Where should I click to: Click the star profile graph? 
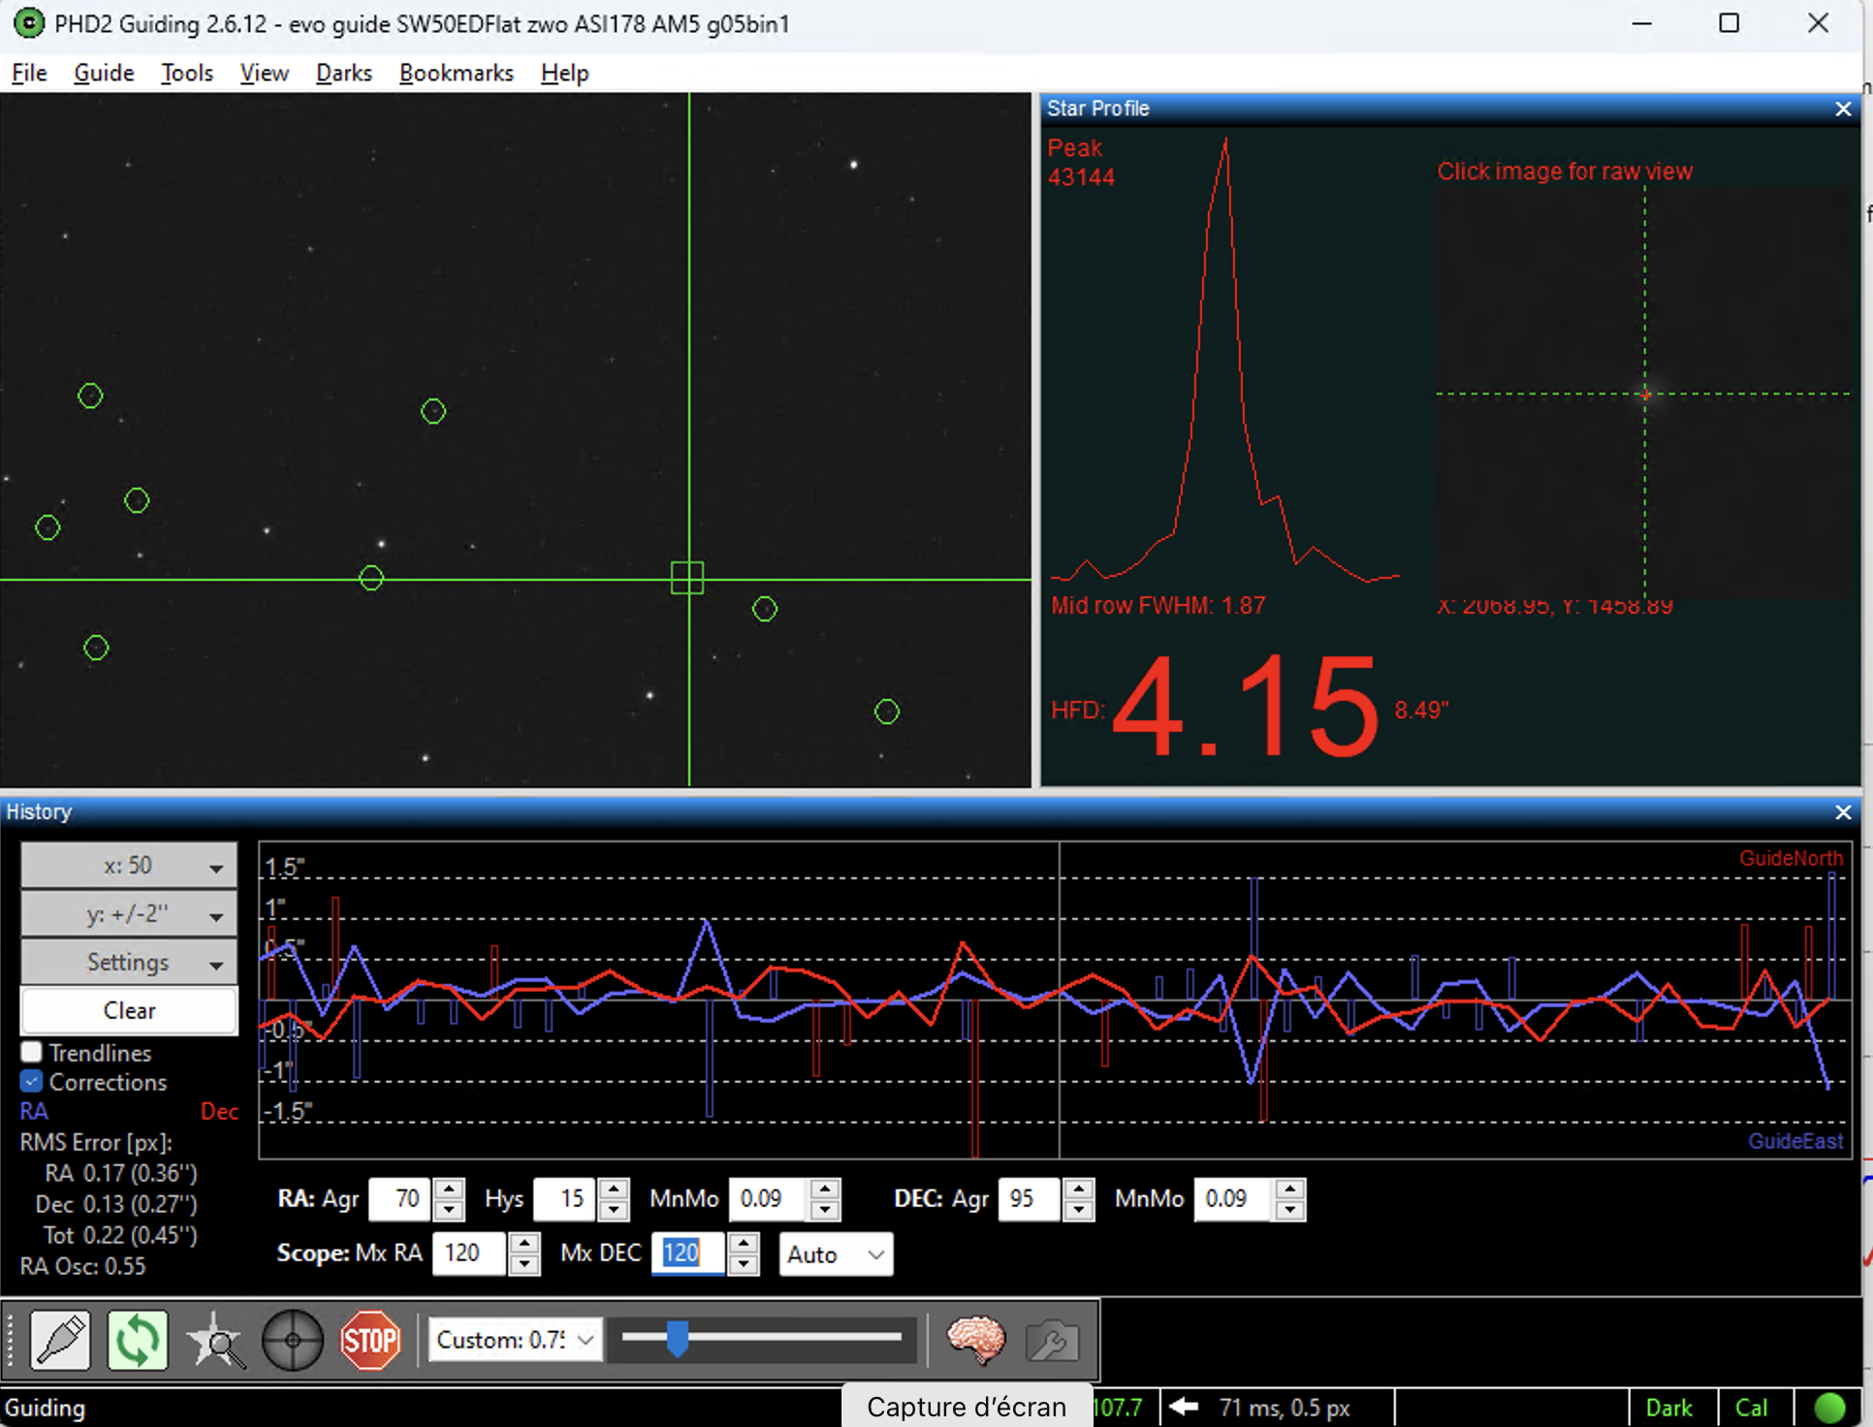(x=1225, y=361)
